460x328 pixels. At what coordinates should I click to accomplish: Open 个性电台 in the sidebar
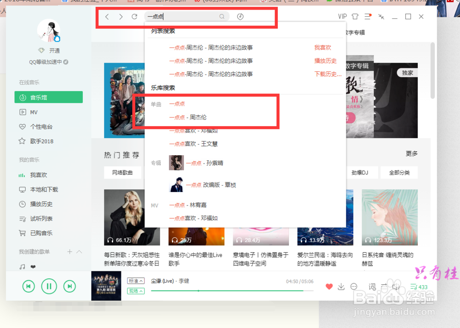point(36,127)
